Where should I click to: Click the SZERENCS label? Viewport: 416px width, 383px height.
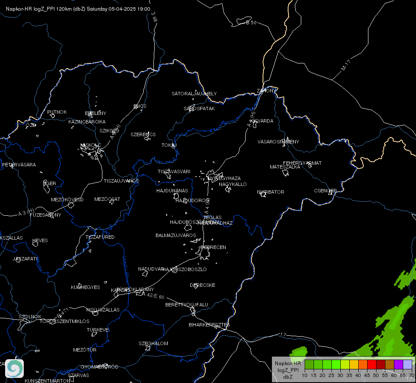143,134
